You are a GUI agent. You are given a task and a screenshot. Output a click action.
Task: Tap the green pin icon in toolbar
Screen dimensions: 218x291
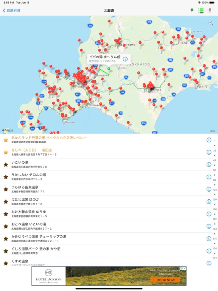coord(192,11)
